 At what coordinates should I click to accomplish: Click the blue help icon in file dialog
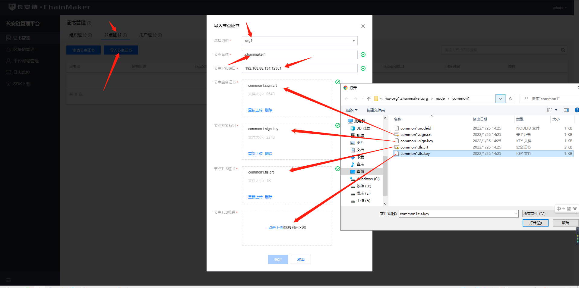point(577,110)
